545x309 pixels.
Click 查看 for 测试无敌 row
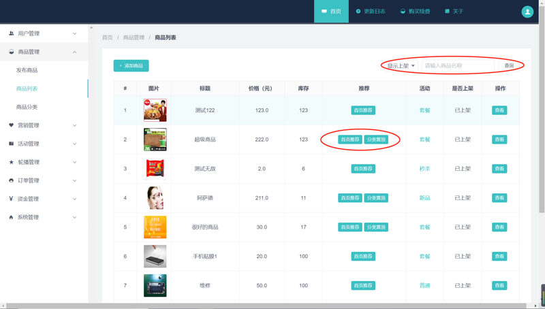point(499,169)
